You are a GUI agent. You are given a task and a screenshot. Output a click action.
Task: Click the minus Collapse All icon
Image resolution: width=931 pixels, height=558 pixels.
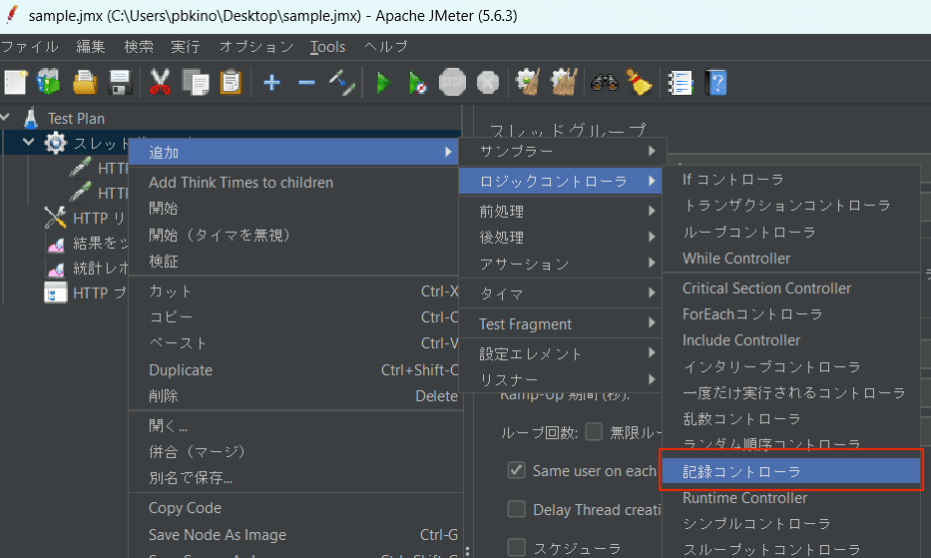306,83
